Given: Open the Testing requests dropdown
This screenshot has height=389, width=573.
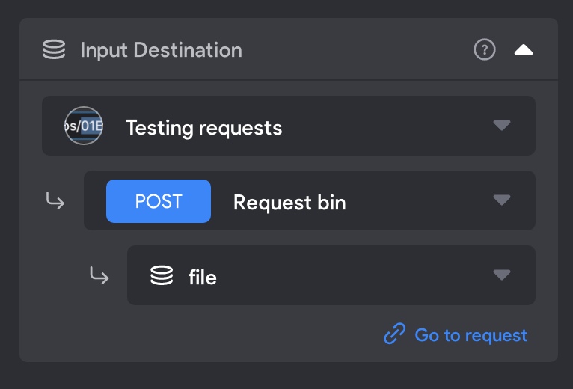Looking at the screenshot, I should [x=289, y=126].
